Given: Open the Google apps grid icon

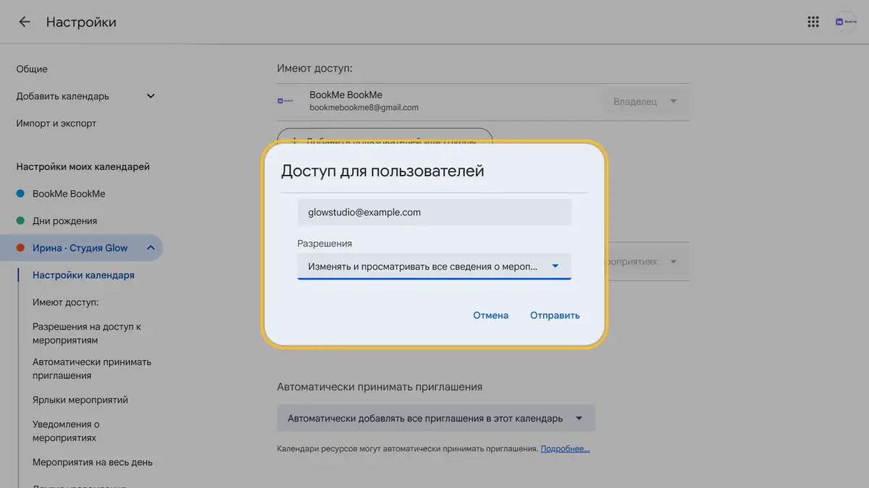Looking at the screenshot, I should tap(813, 22).
